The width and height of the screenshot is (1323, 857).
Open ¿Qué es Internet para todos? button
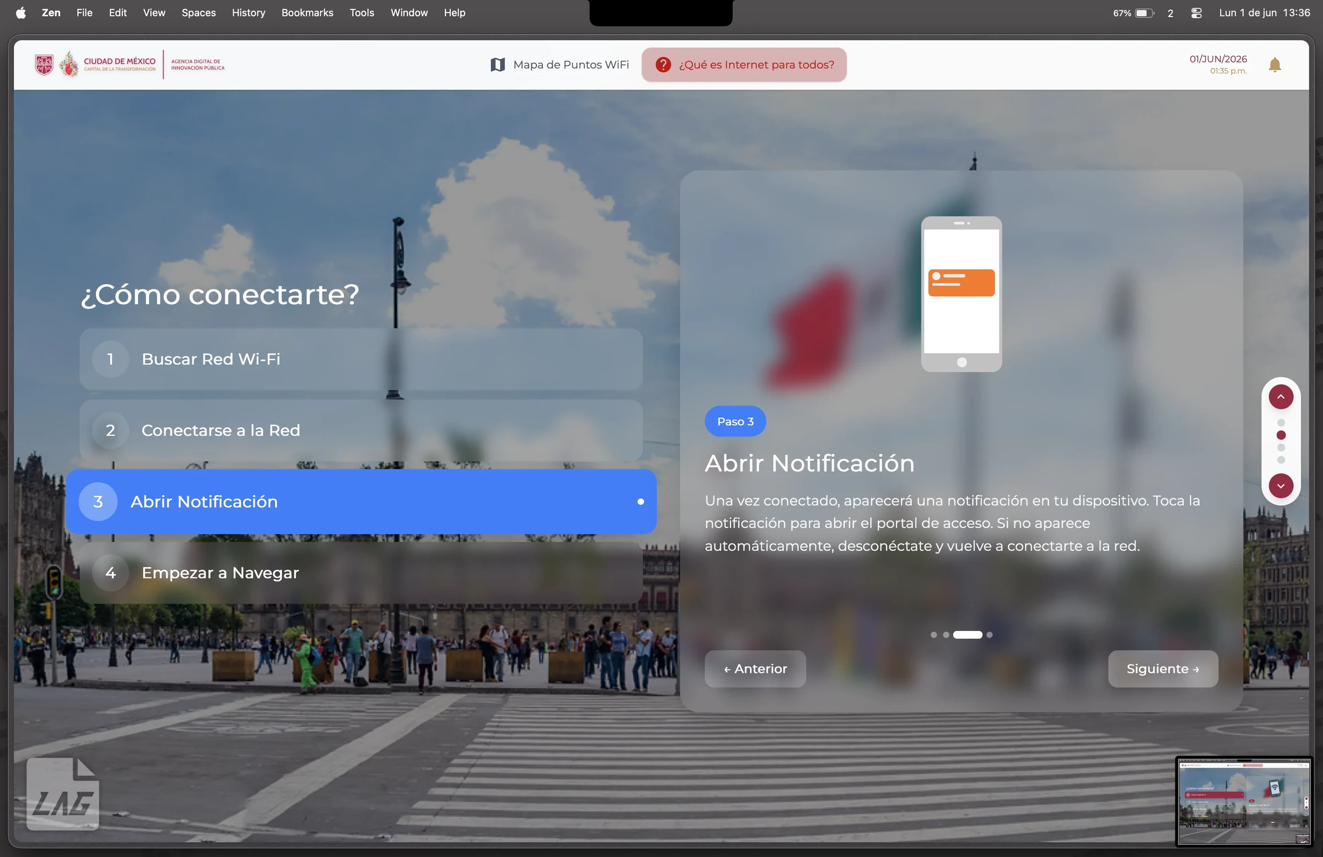tap(744, 65)
